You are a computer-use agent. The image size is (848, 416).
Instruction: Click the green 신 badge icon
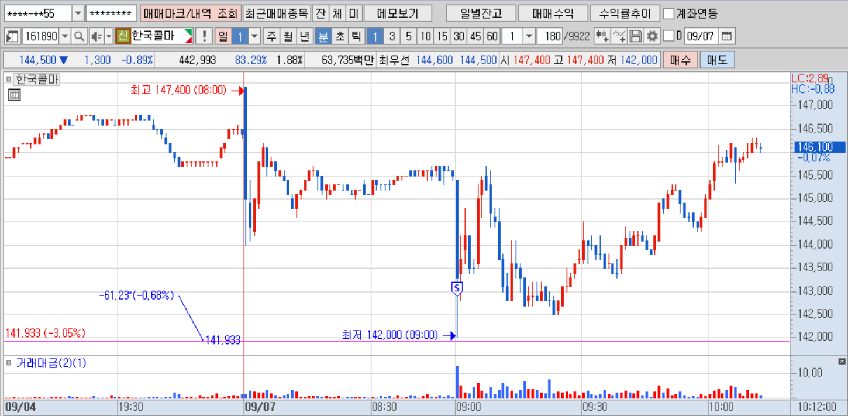123,36
